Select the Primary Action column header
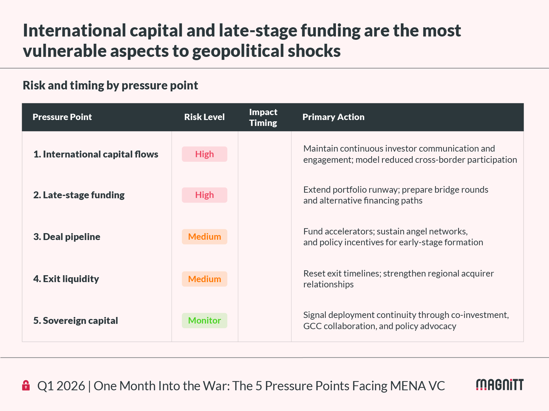 click(x=333, y=117)
